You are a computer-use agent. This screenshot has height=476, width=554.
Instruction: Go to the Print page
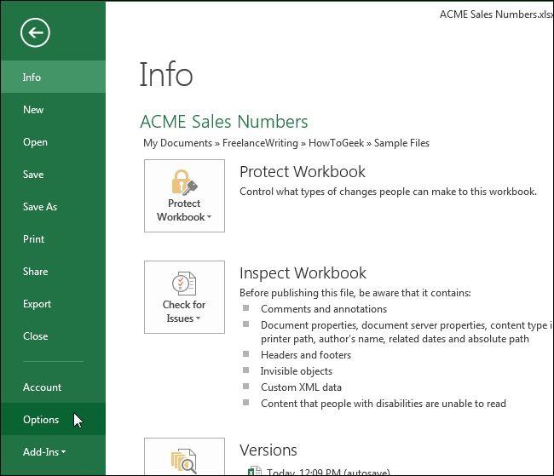point(34,239)
